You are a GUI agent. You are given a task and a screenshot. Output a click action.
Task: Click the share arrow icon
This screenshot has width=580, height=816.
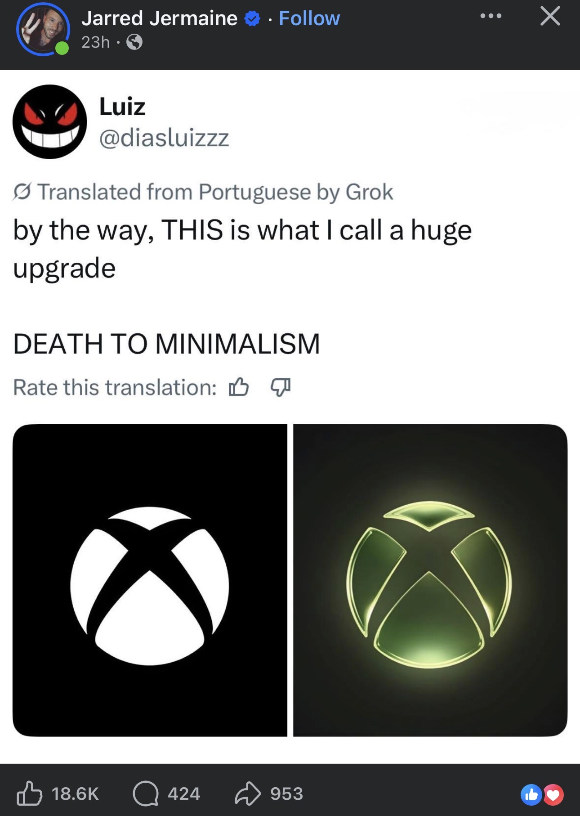point(247,794)
